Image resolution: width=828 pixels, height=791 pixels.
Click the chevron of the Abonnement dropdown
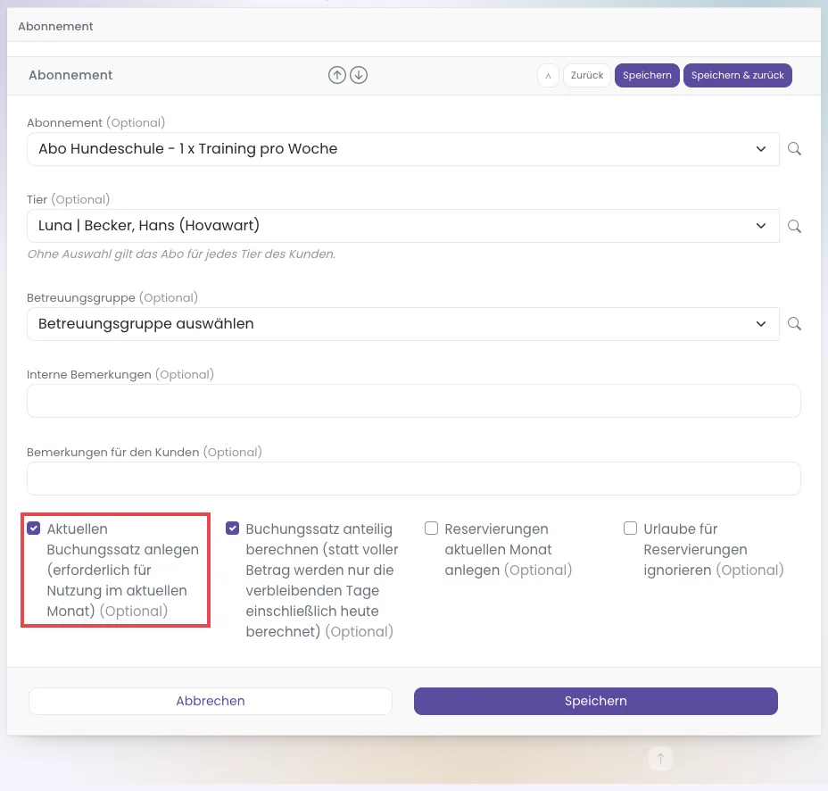coord(760,149)
